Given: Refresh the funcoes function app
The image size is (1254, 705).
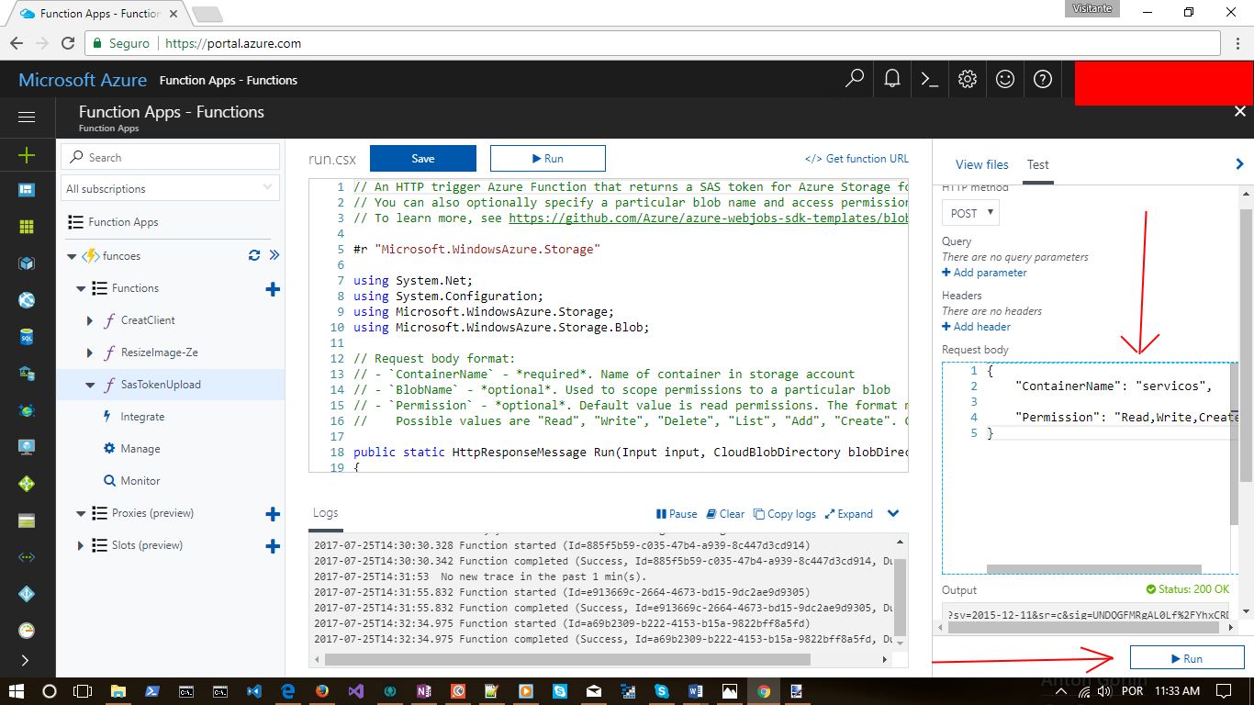Looking at the screenshot, I should (x=254, y=256).
